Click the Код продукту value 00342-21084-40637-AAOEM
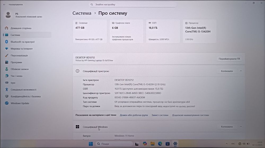The height and width of the screenshot is (148, 265). click(x=130, y=97)
